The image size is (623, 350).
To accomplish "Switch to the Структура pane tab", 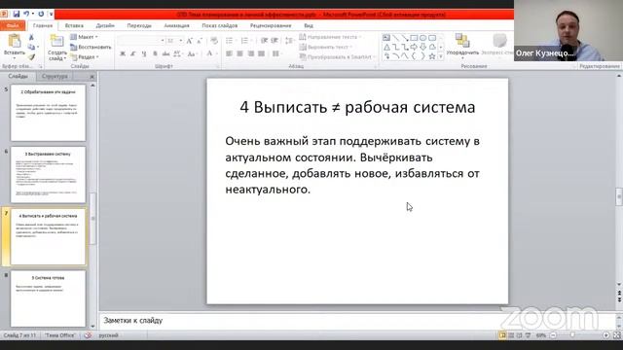I will pos(55,76).
